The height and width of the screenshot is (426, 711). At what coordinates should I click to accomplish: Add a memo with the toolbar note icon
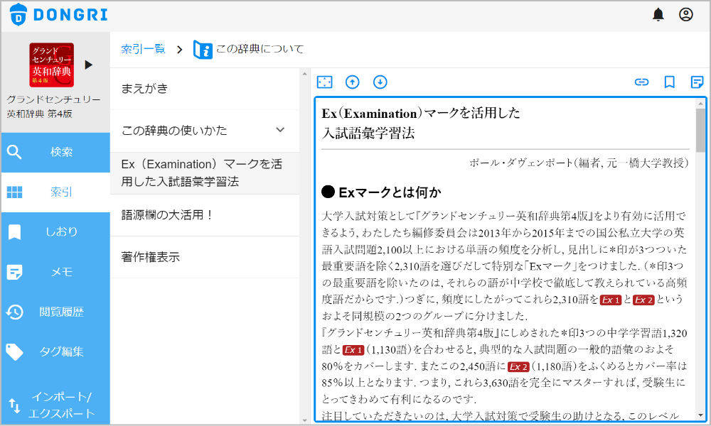[x=697, y=82]
